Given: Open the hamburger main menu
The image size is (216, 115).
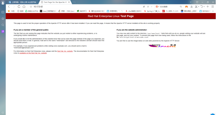Looking at the screenshot, I should (213, 7).
